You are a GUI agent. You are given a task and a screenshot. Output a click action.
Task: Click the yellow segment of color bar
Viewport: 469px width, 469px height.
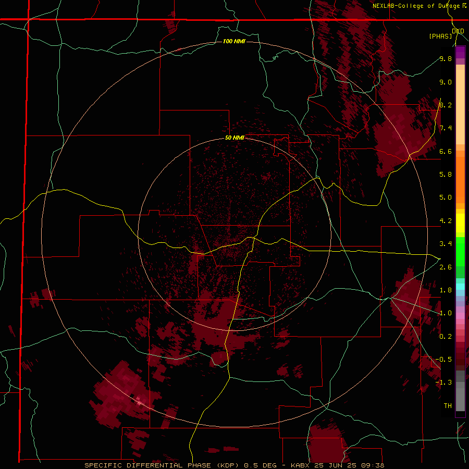pos(460,223)
